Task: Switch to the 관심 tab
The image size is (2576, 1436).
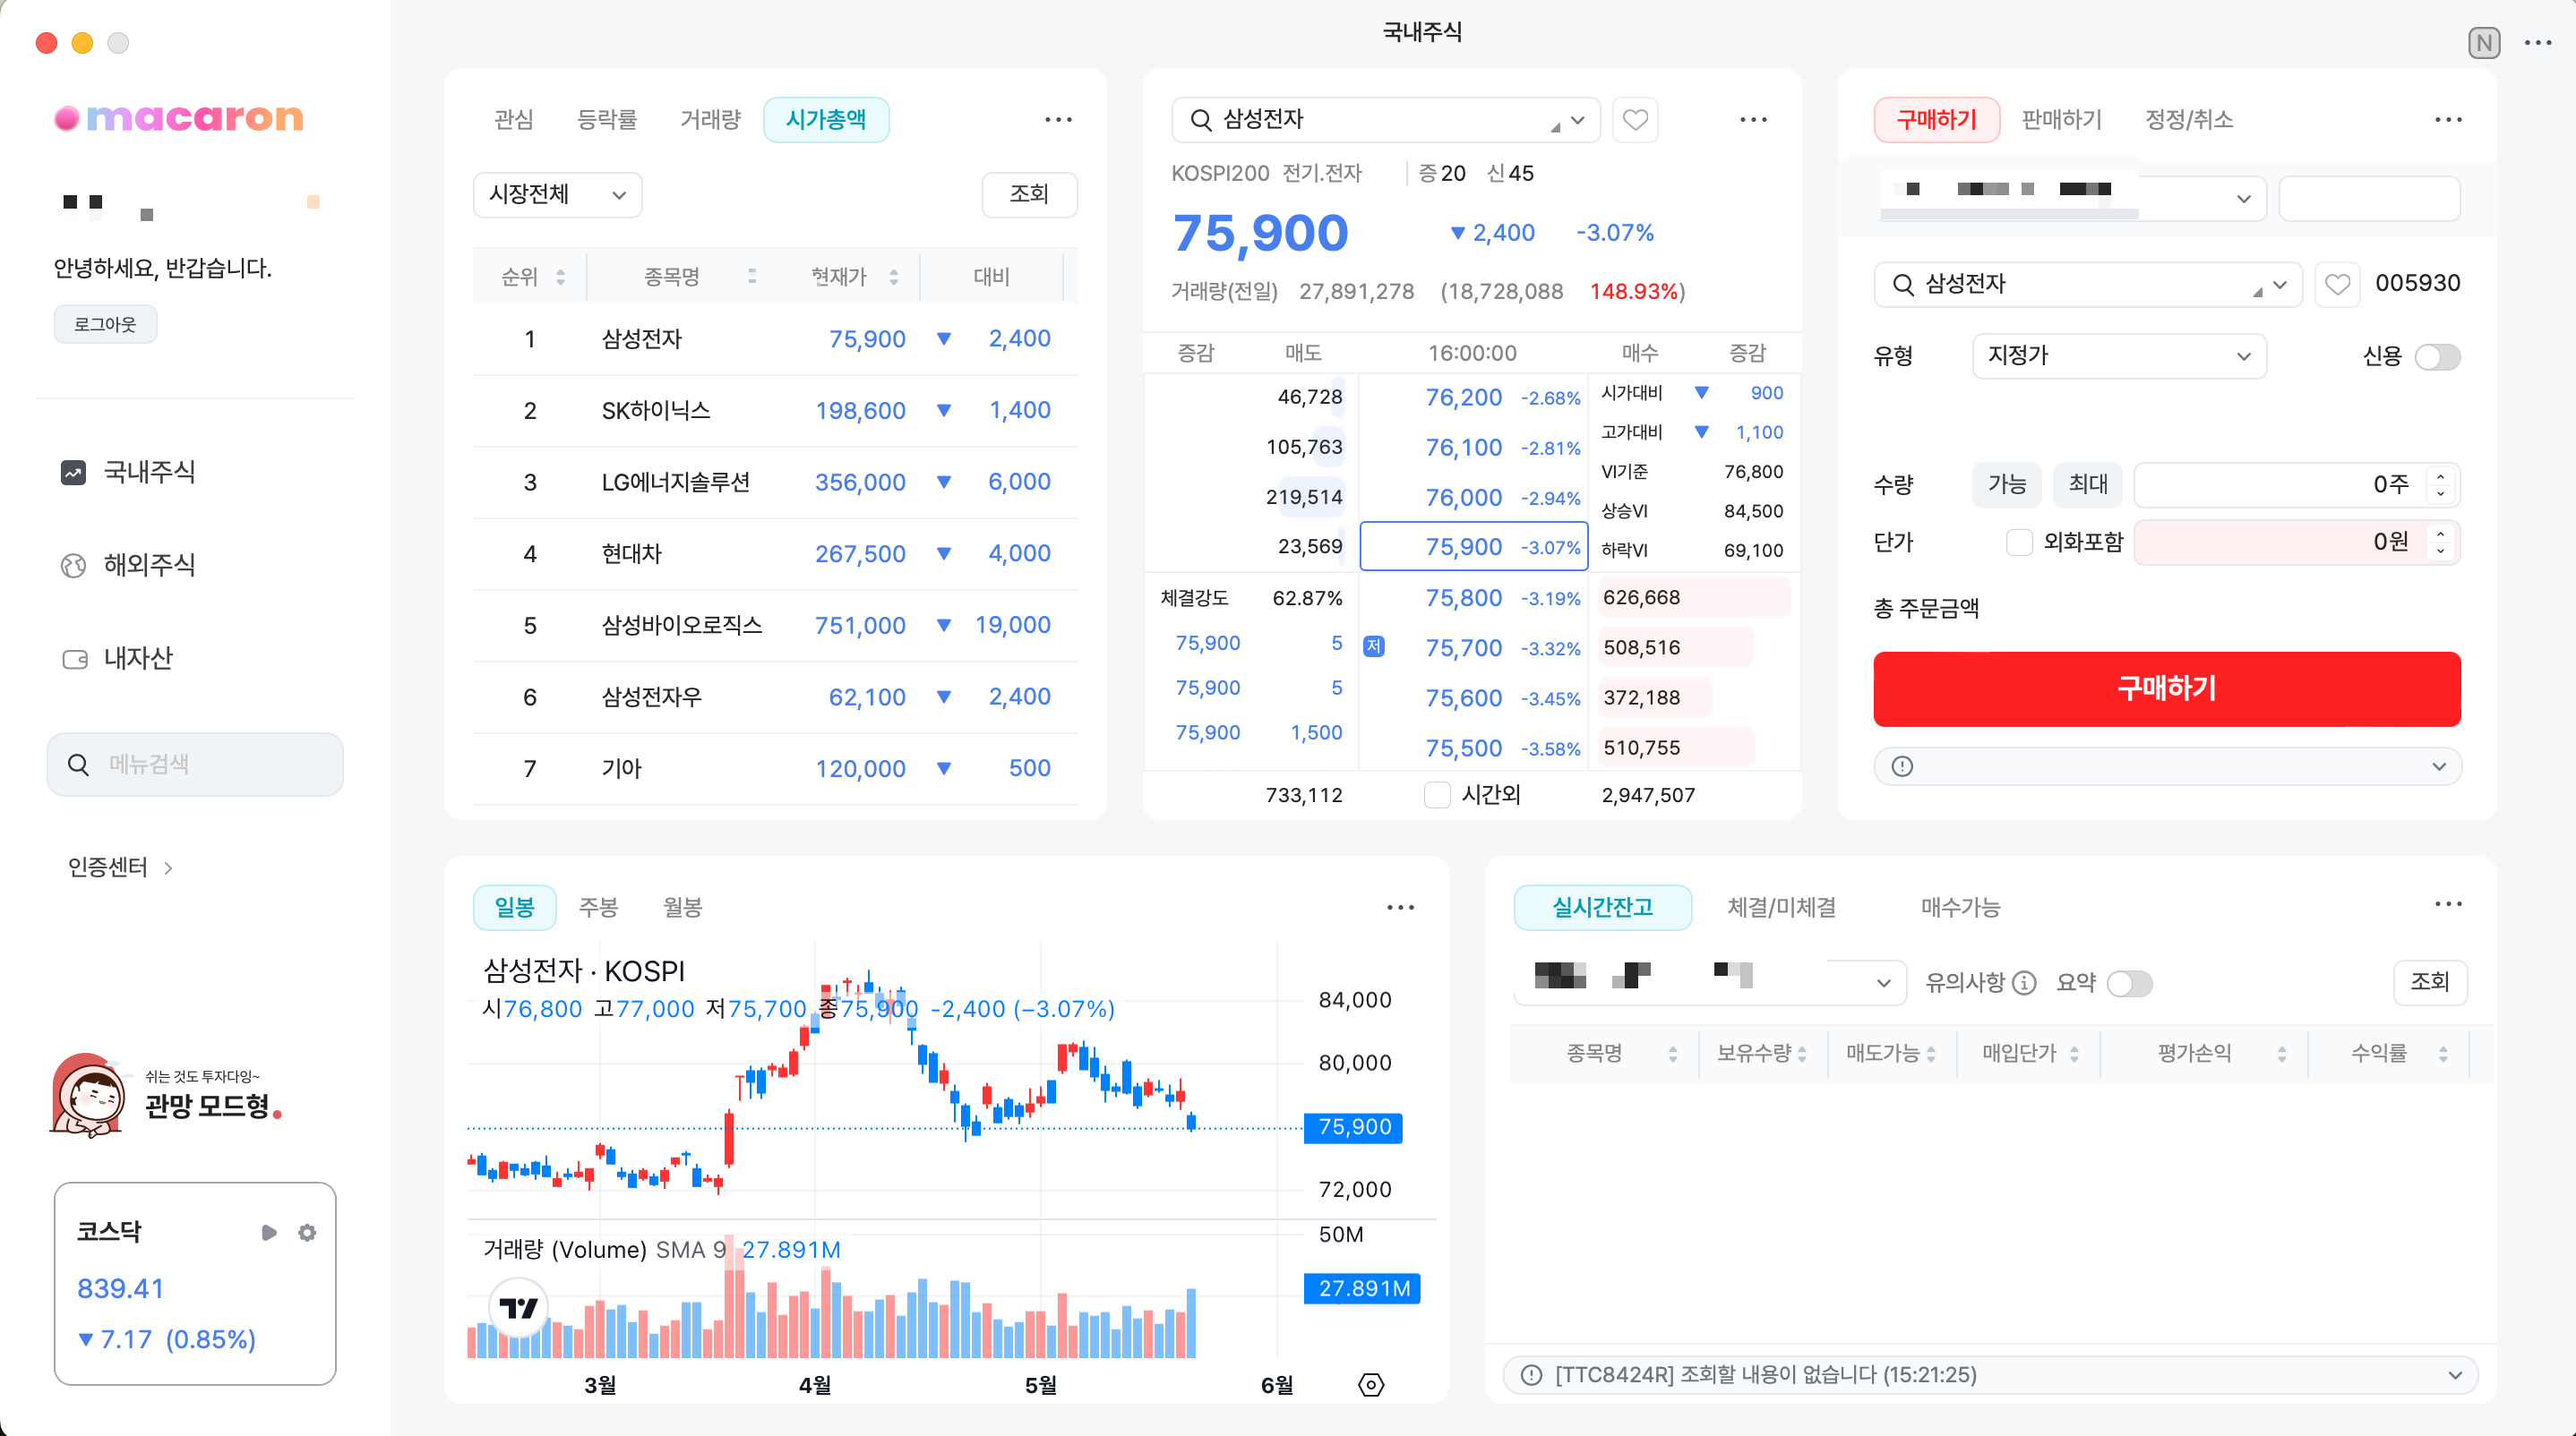Action: (514, 120)
